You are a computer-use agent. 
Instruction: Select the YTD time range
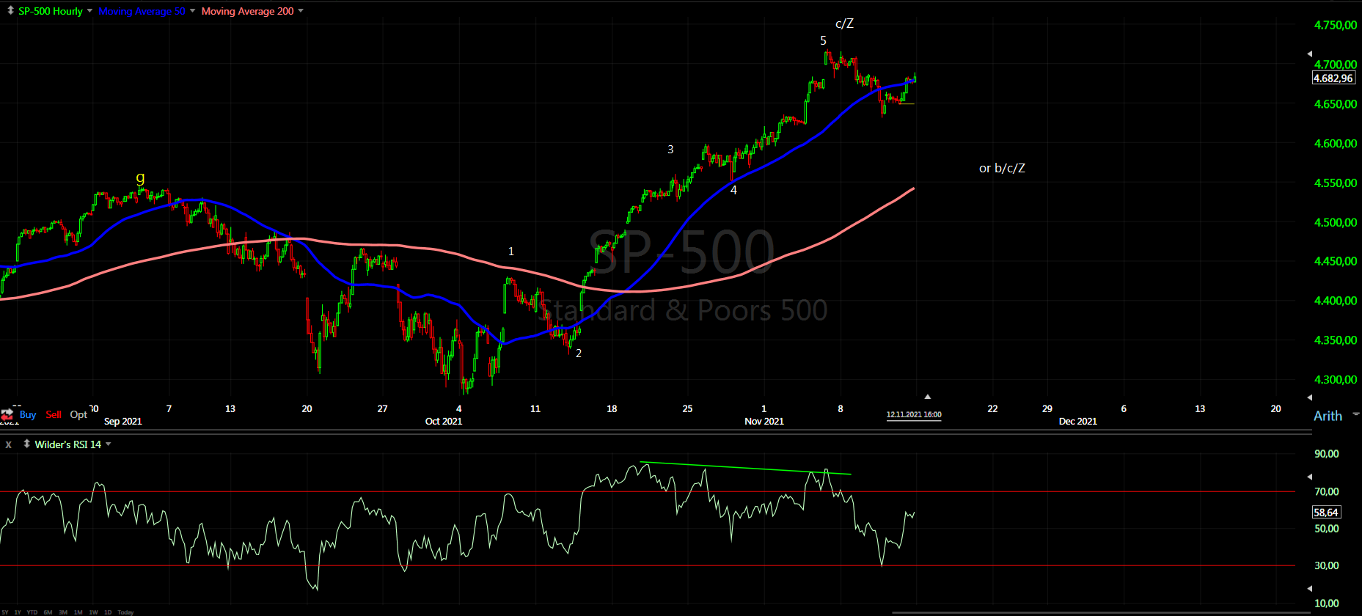(x=32, y=612)
